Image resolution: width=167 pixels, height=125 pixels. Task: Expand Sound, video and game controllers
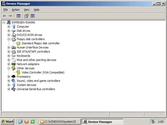[9, 81]
